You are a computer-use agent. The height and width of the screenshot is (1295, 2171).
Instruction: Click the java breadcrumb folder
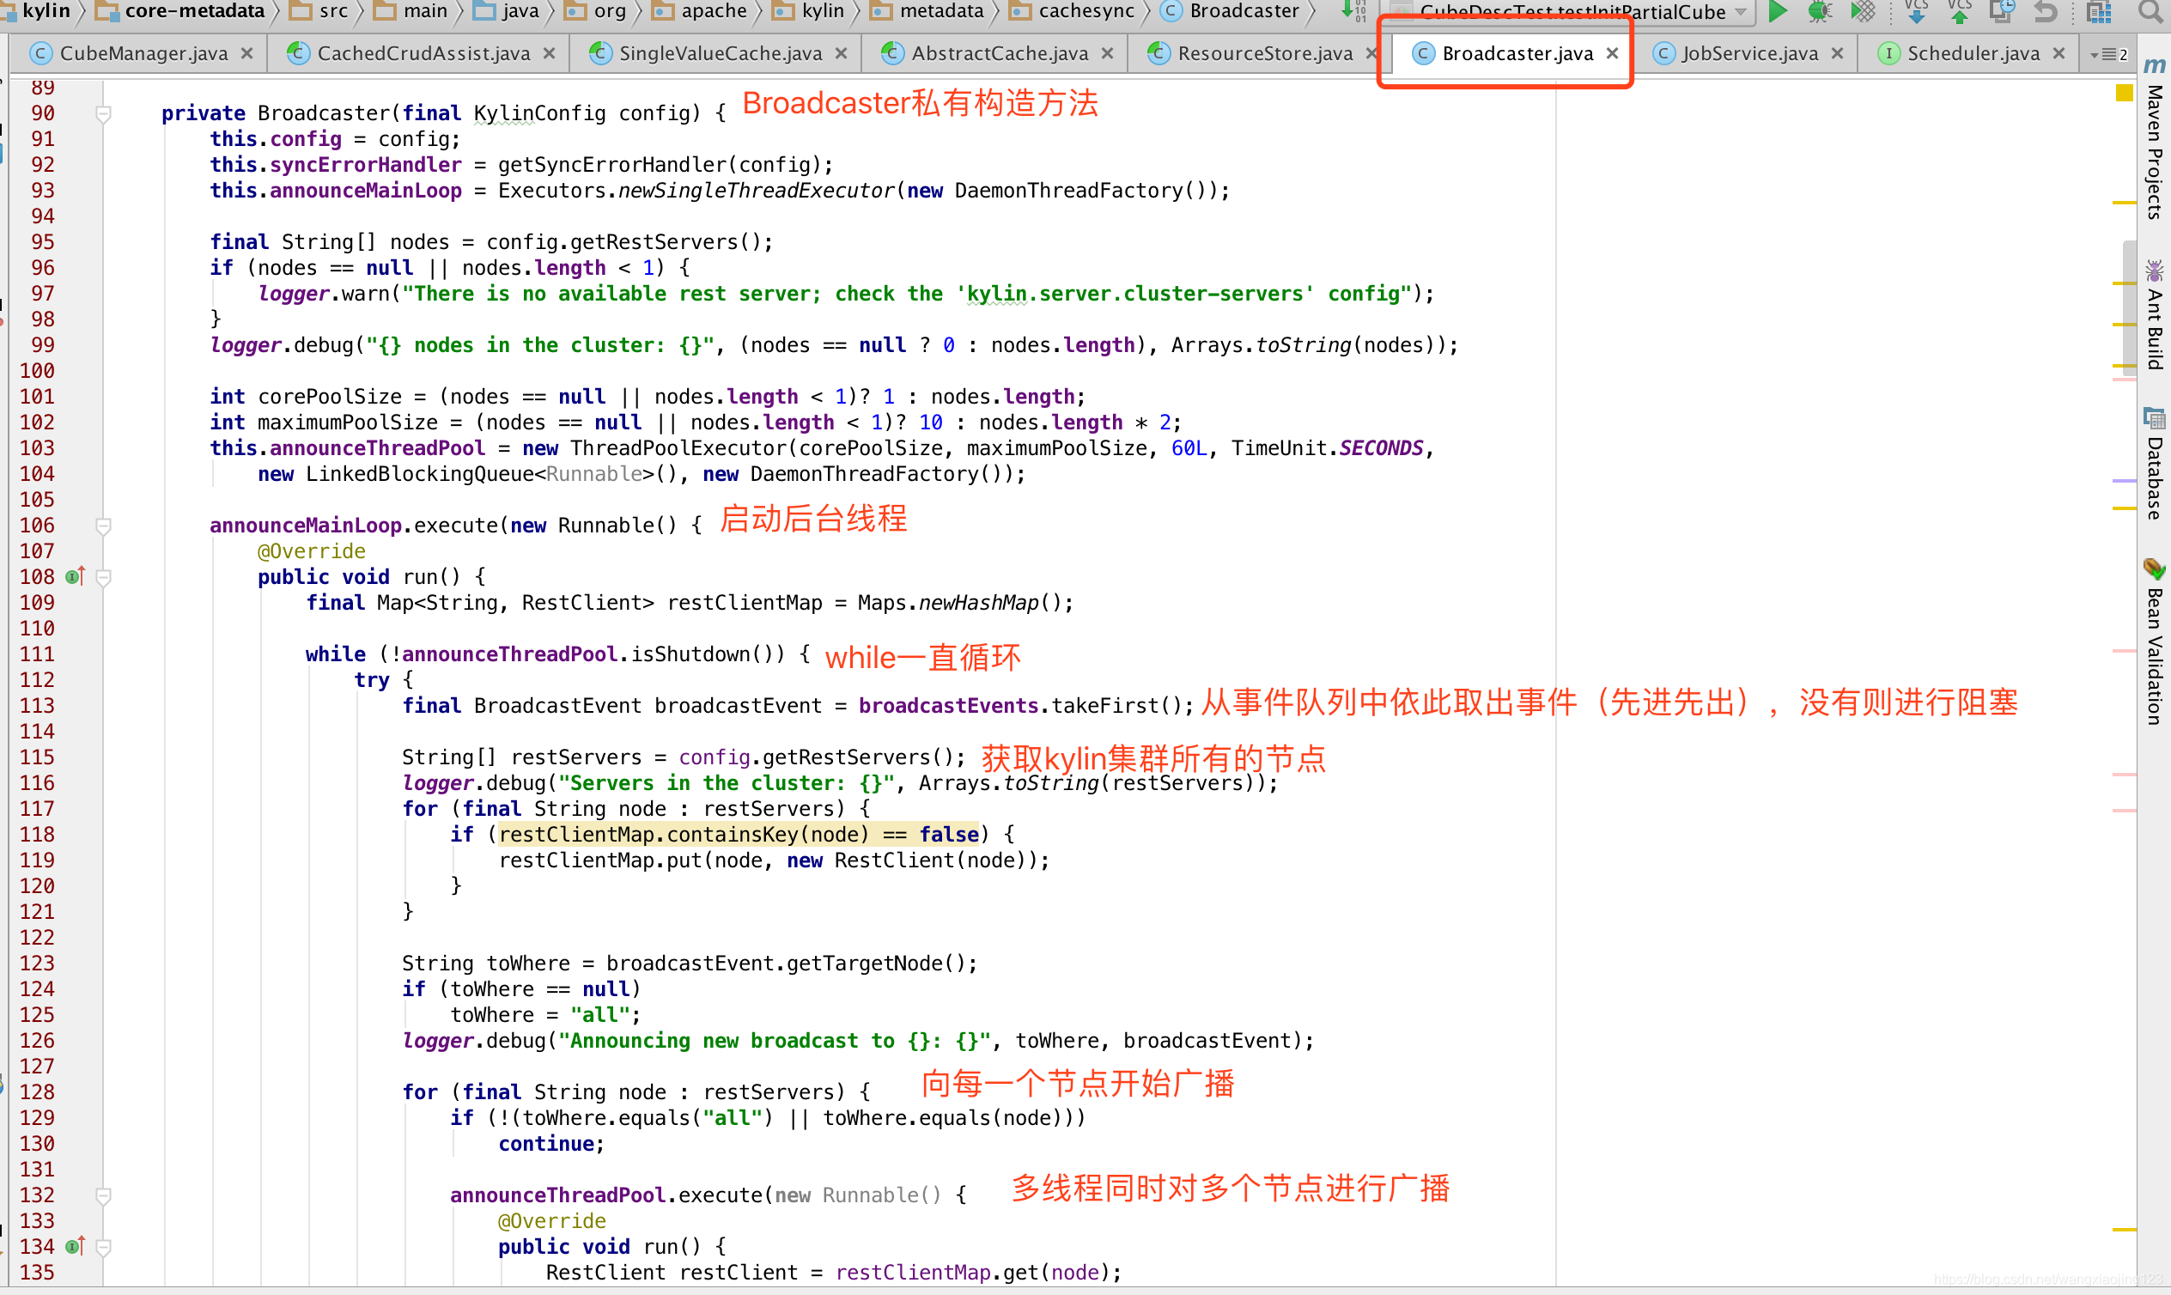click(x=506, y=11)
